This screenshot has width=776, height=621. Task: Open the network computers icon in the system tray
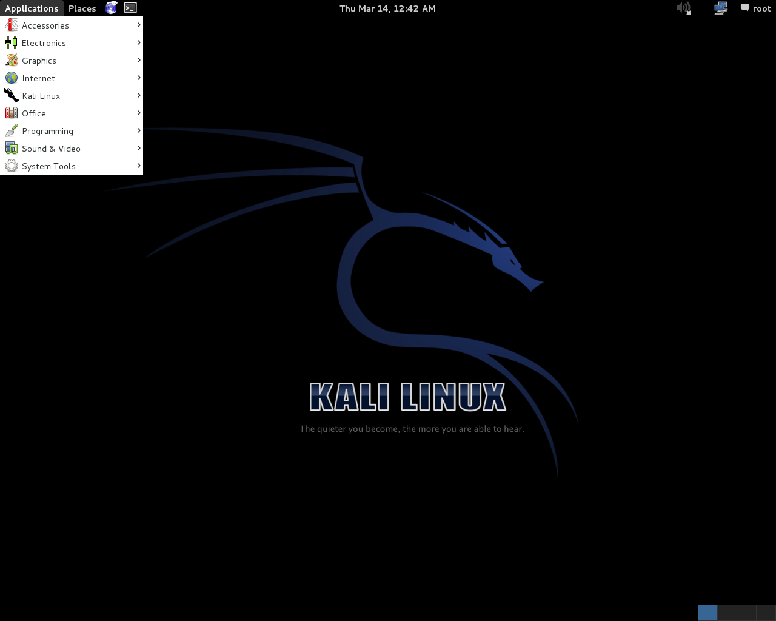(x=720, y=8)
